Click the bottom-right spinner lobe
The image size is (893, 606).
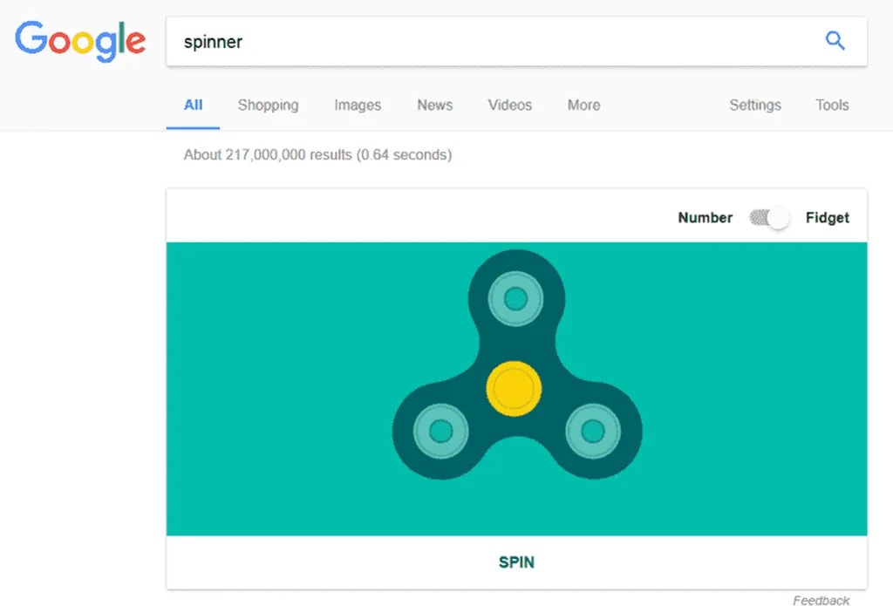pyautogui.click(x=593, y=430)
